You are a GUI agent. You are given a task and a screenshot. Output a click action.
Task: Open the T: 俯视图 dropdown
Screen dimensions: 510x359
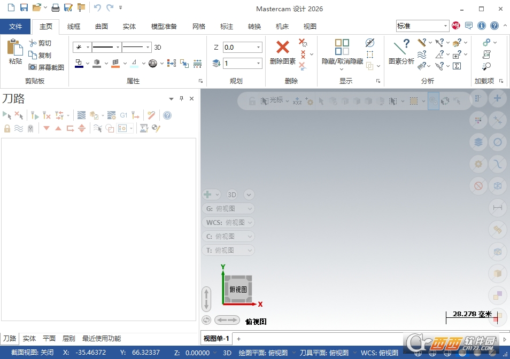[x=228, y=251]
